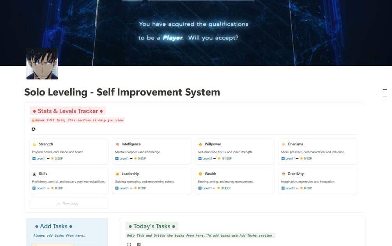Click the blue level arrow icon in Creativity card

click(x=283, y=188)
